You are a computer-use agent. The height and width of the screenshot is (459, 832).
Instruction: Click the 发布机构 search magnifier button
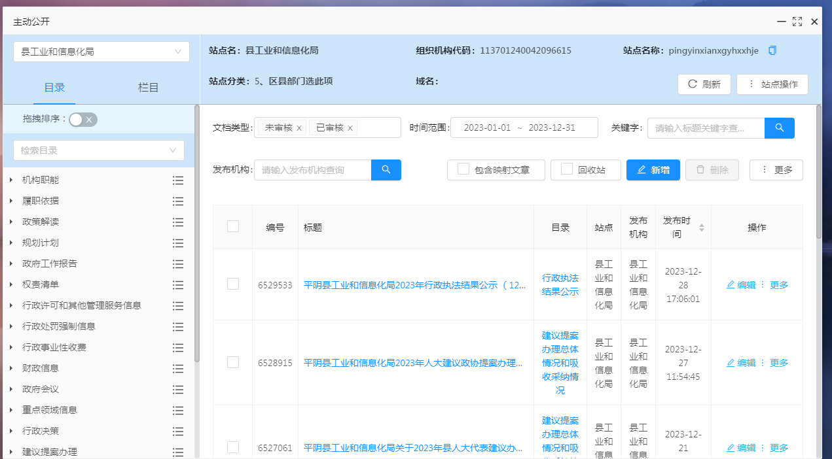386,170
